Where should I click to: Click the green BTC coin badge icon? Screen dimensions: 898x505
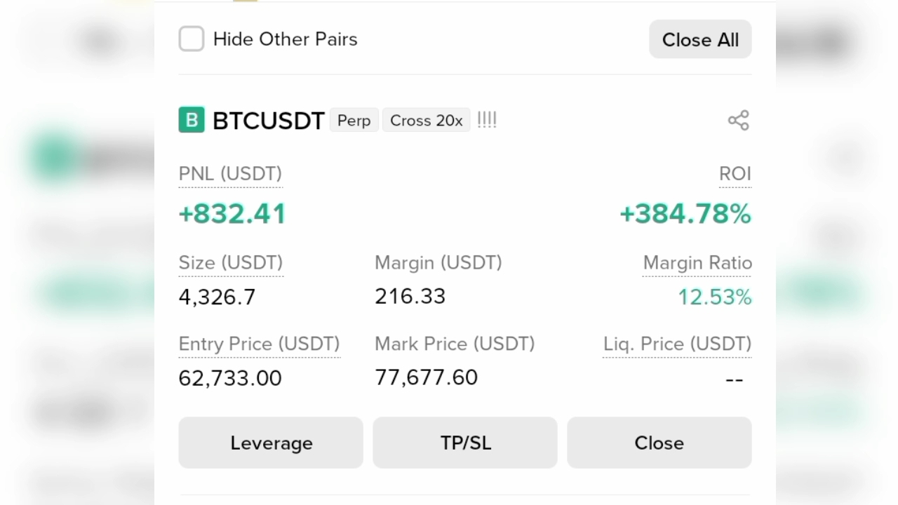pyautogui.click(x=192, y=120)
